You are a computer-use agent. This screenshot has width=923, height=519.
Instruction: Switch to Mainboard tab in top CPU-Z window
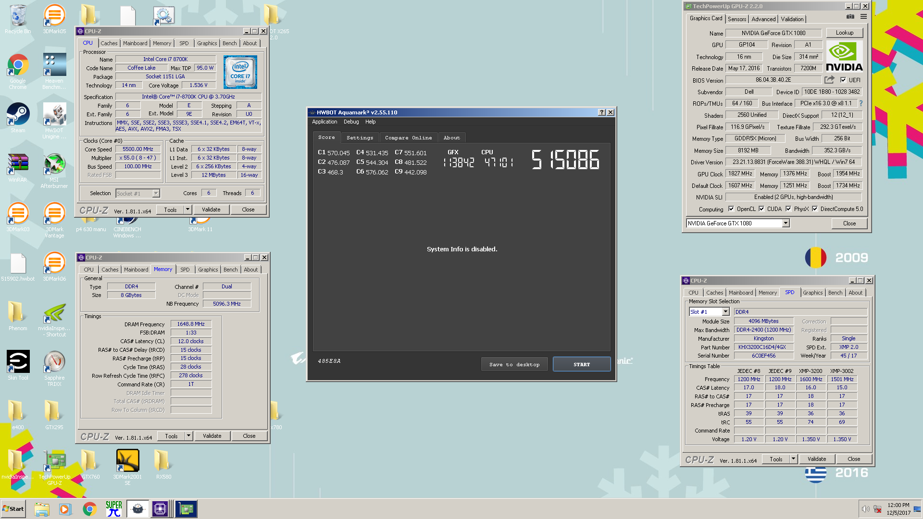click(x=135, y=43)
